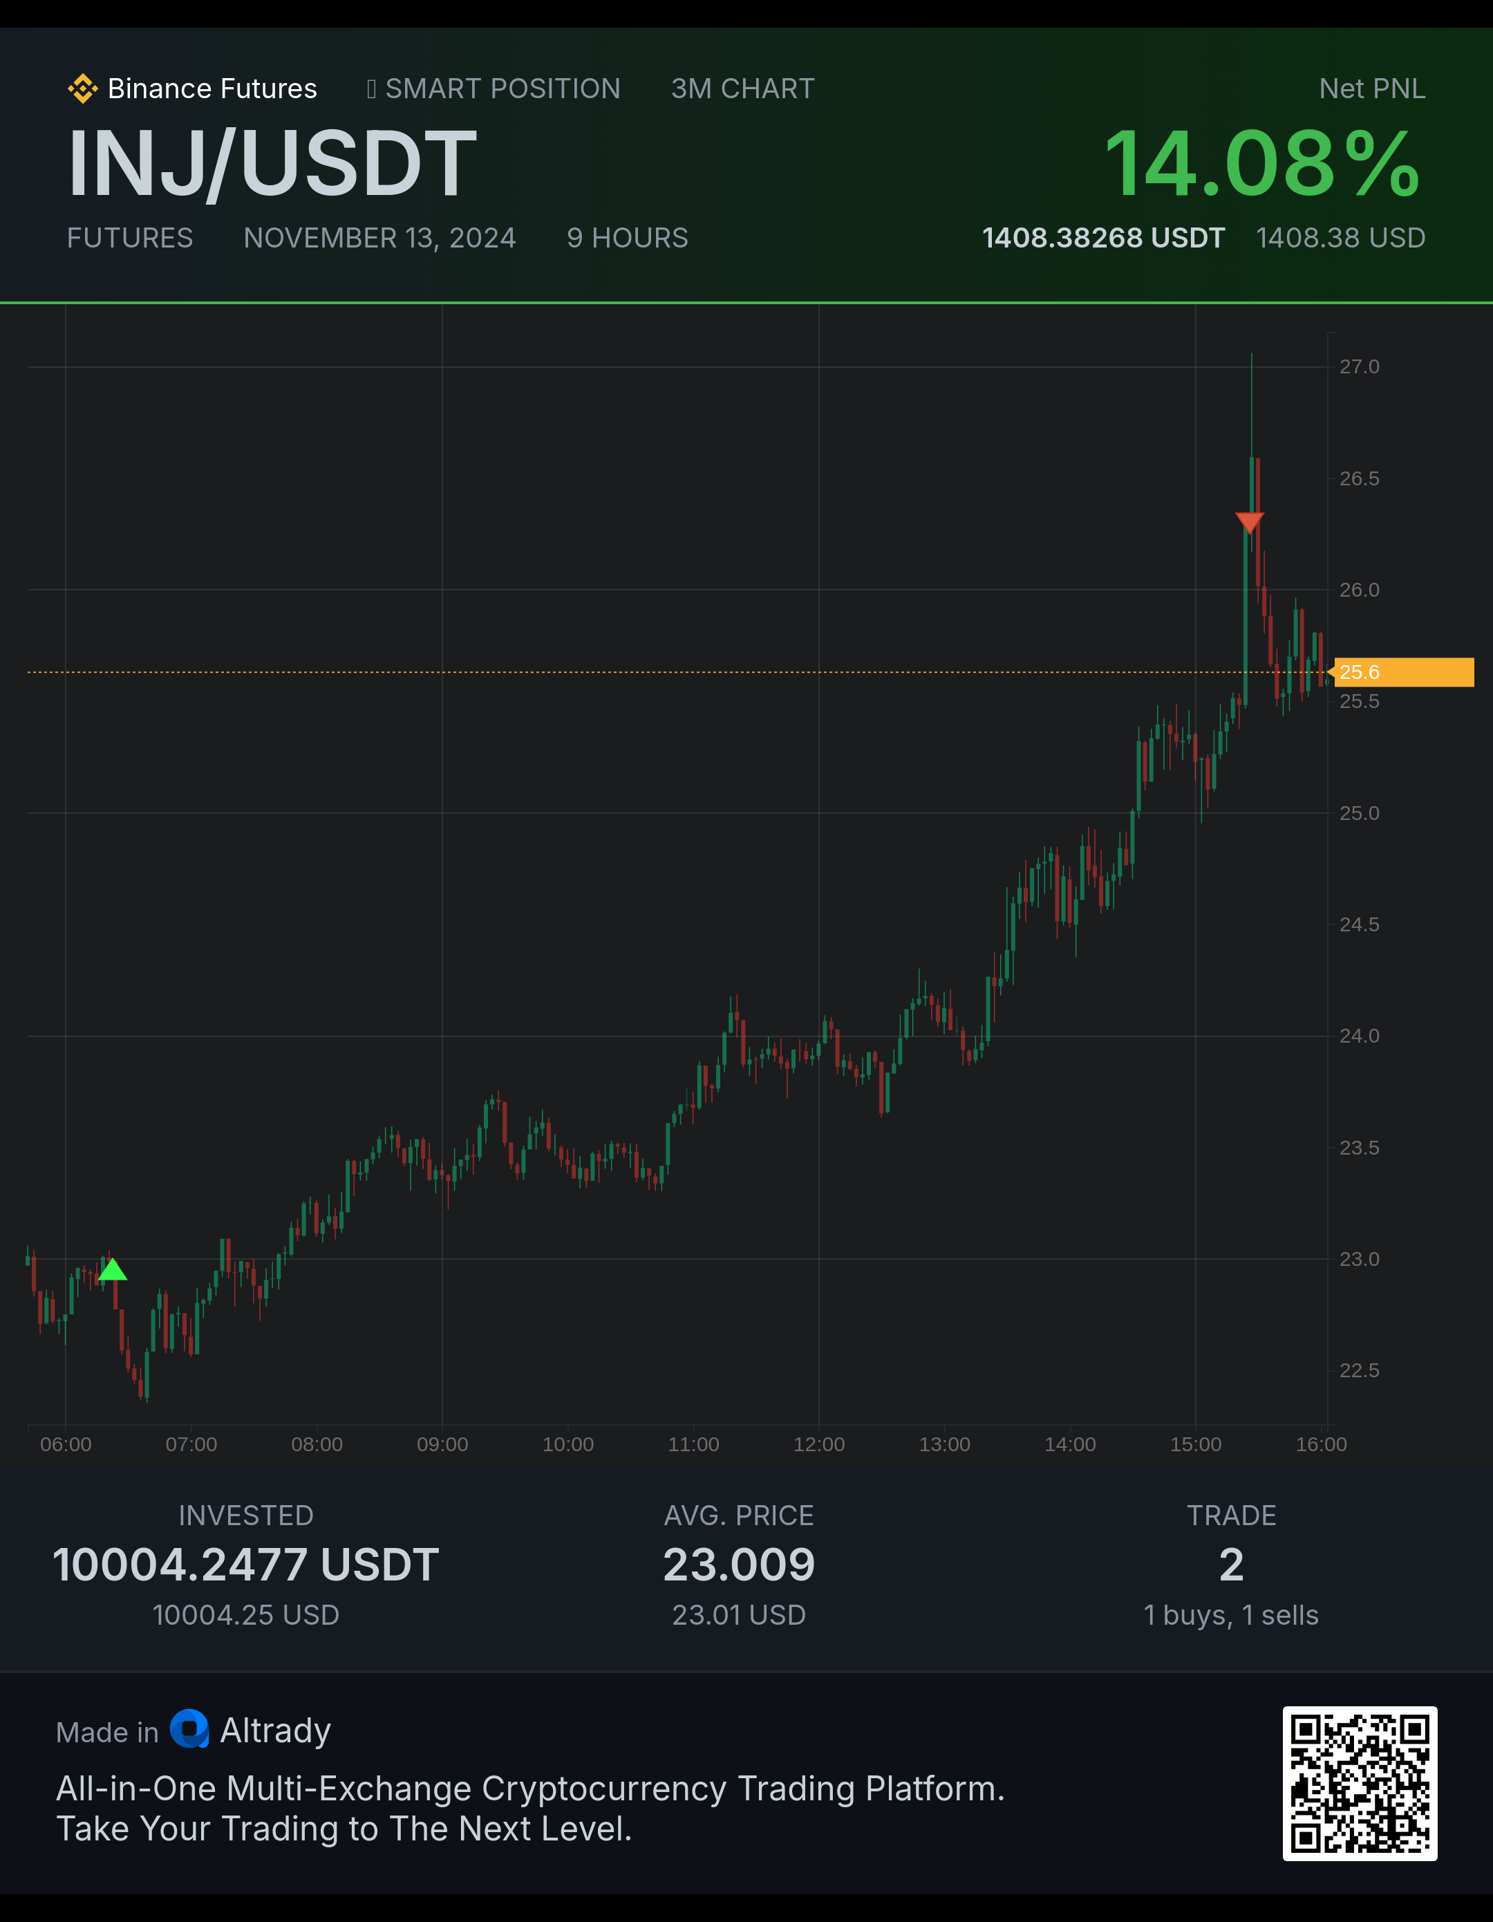This screenshot has width=1493, height=1922.
Task: Click the 07:00 time axis label
Action: click(x=191, y=1444)
